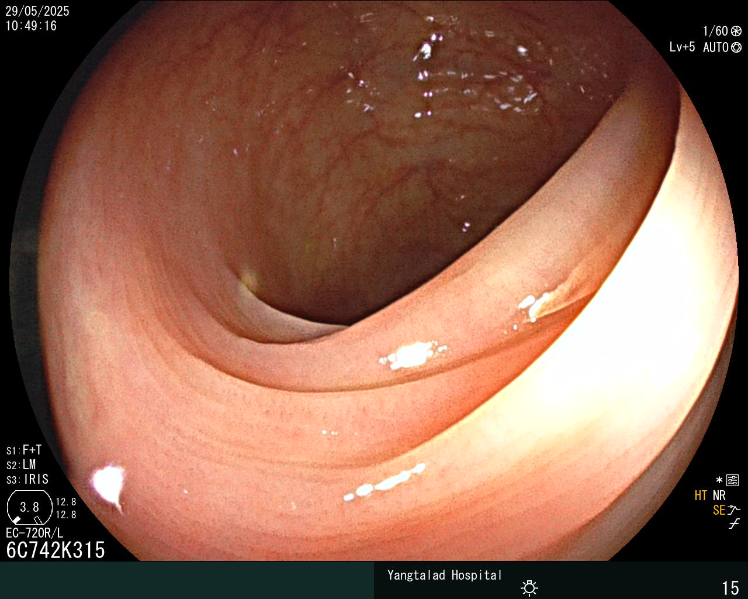This screenshot has height=599, width=748.
Task: Click the shutter speed fan icon
Action: tap(736, 32)
